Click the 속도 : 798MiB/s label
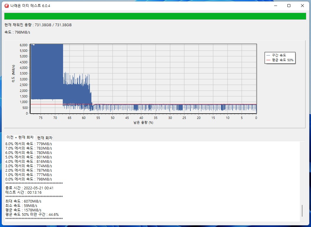The height and width of the screenshot is (227, 311). [17, 32]
